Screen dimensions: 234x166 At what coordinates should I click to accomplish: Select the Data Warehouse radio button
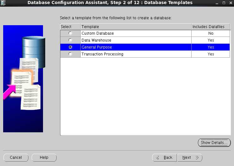(70, 40)
